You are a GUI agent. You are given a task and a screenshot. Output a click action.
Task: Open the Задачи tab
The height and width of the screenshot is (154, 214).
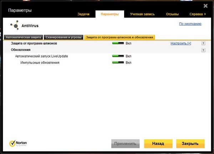pos(83,14)
